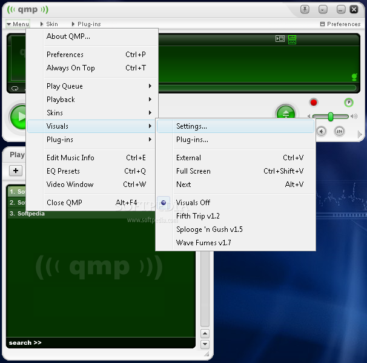367x363 pixels.
Task: Click the side panel expand handle
Action: (x=360, y=134)
